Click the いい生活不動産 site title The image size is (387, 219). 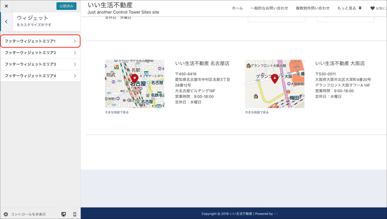(110, 5)
